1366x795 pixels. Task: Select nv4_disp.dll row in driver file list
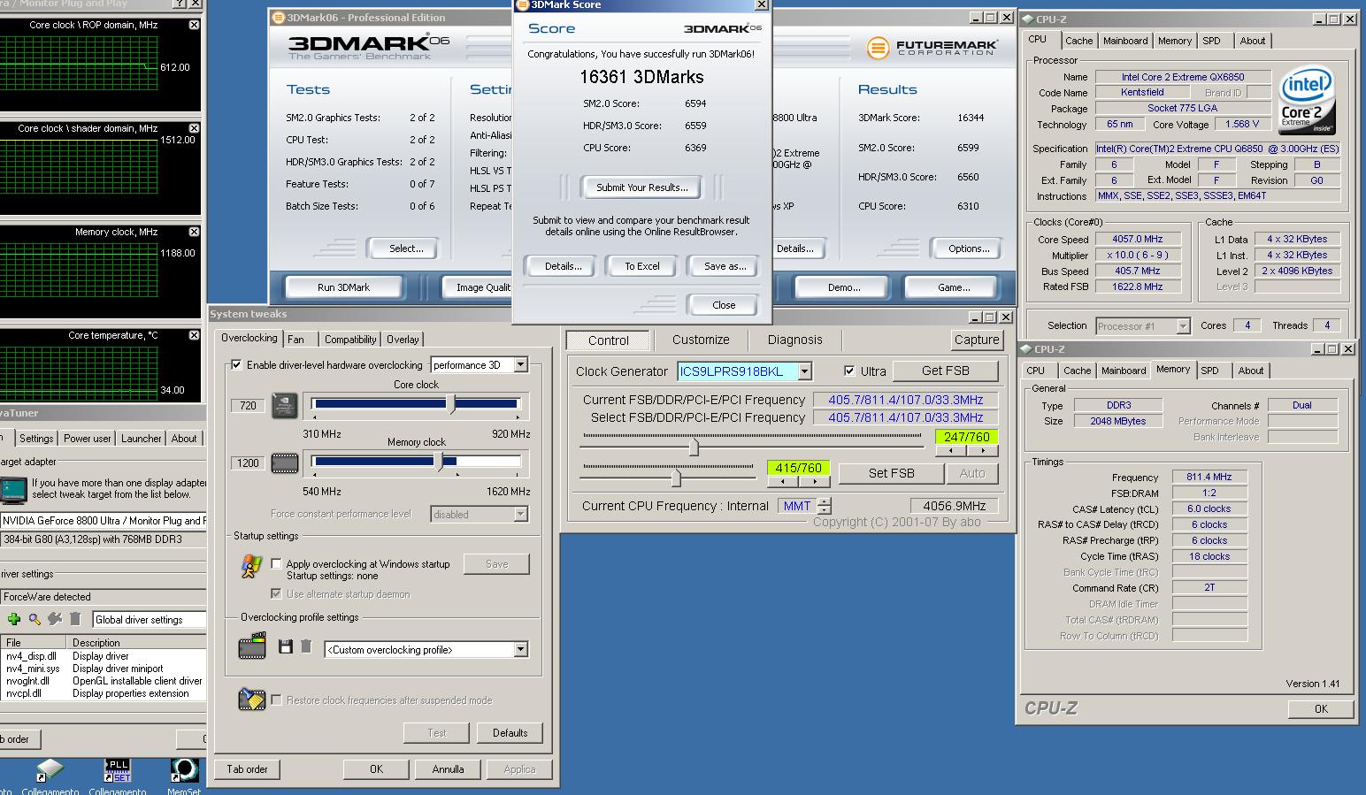[x=103, y=656]
